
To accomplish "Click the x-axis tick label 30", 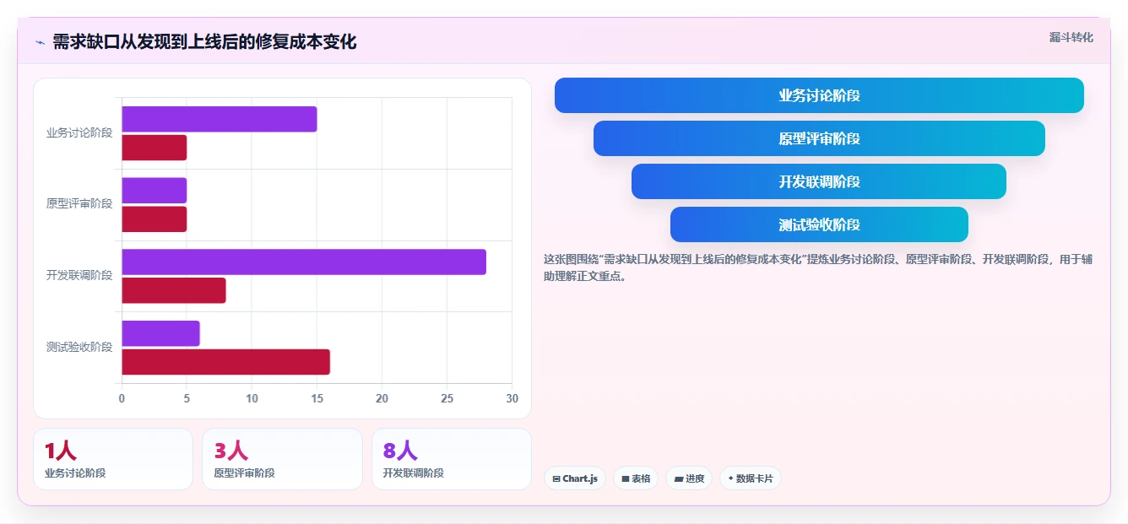I will click(512, 398).
